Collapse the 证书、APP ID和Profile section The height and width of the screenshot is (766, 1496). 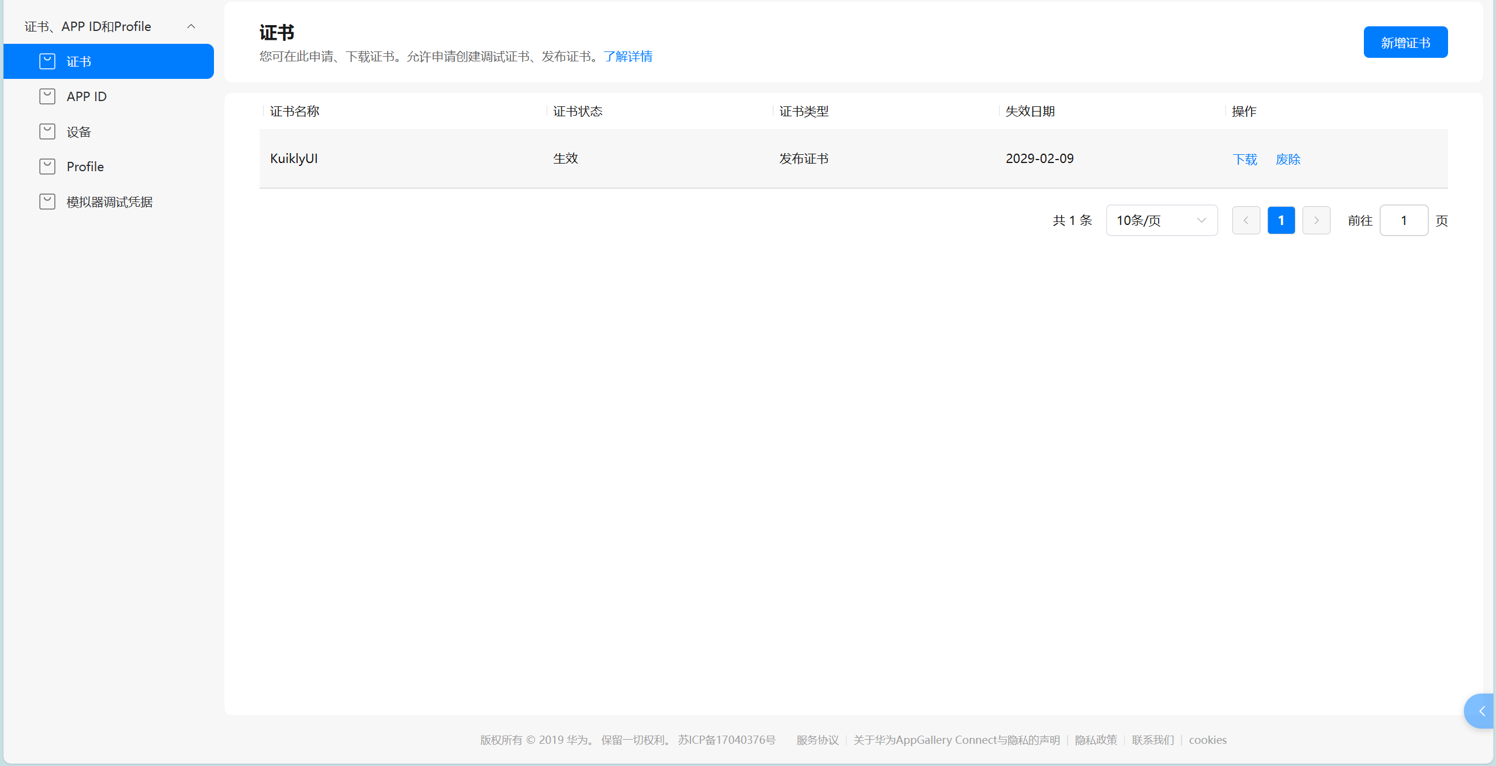191,26
